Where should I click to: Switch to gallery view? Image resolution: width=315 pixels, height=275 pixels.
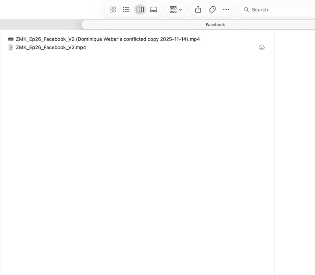pos(154,9)
